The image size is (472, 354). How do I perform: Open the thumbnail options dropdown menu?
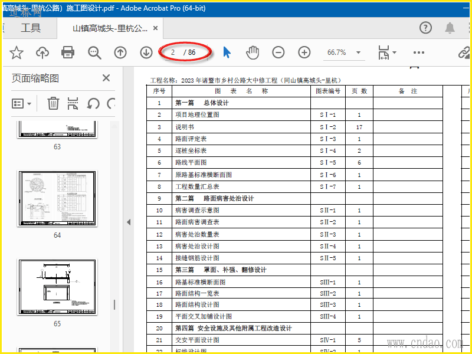[x=21, y=104]
